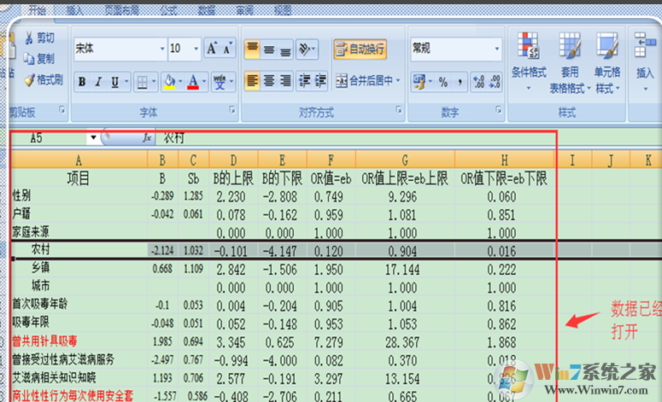Select the Format Painter (格式刷) tool

coord(29,79)
